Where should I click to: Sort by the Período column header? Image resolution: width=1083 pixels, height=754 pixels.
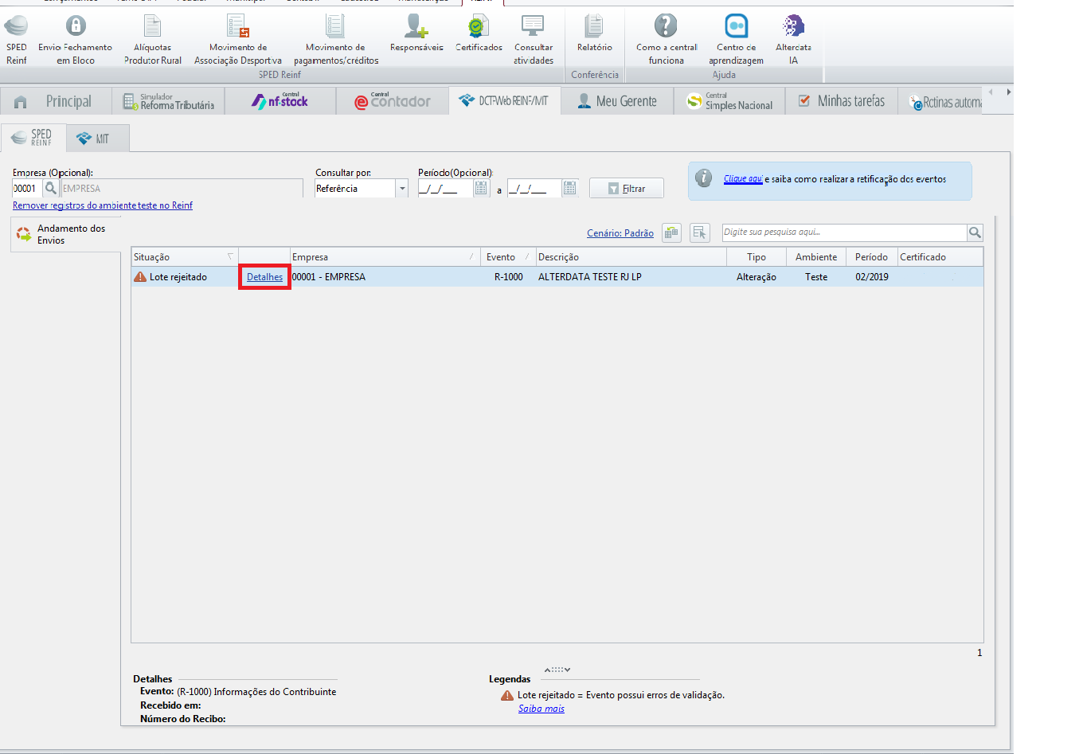coord(871,257)
